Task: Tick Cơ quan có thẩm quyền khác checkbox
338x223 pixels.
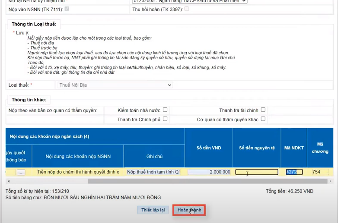Action: tap(263, 119)
